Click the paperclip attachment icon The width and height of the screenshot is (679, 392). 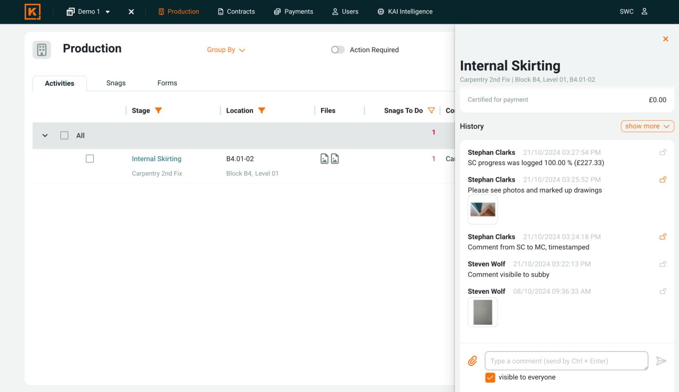coord(472,361)
